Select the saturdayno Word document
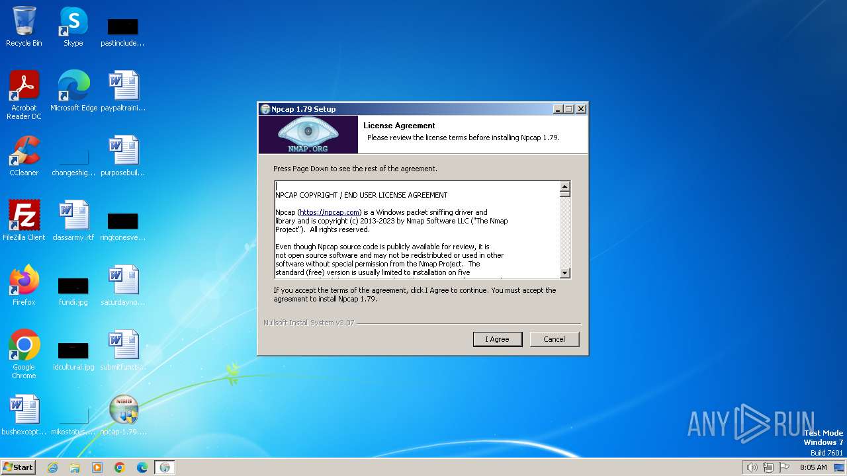 click(x=123, y=285)
